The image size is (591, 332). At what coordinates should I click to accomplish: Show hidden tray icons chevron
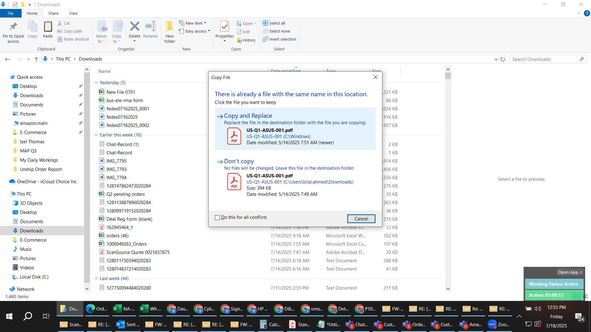pyautogui.click(x=519, y=316)
